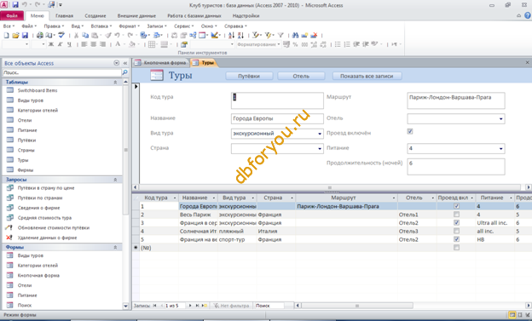
Task: Click the Italic (К) formatting icon
Action: click(x=60, y=44)
